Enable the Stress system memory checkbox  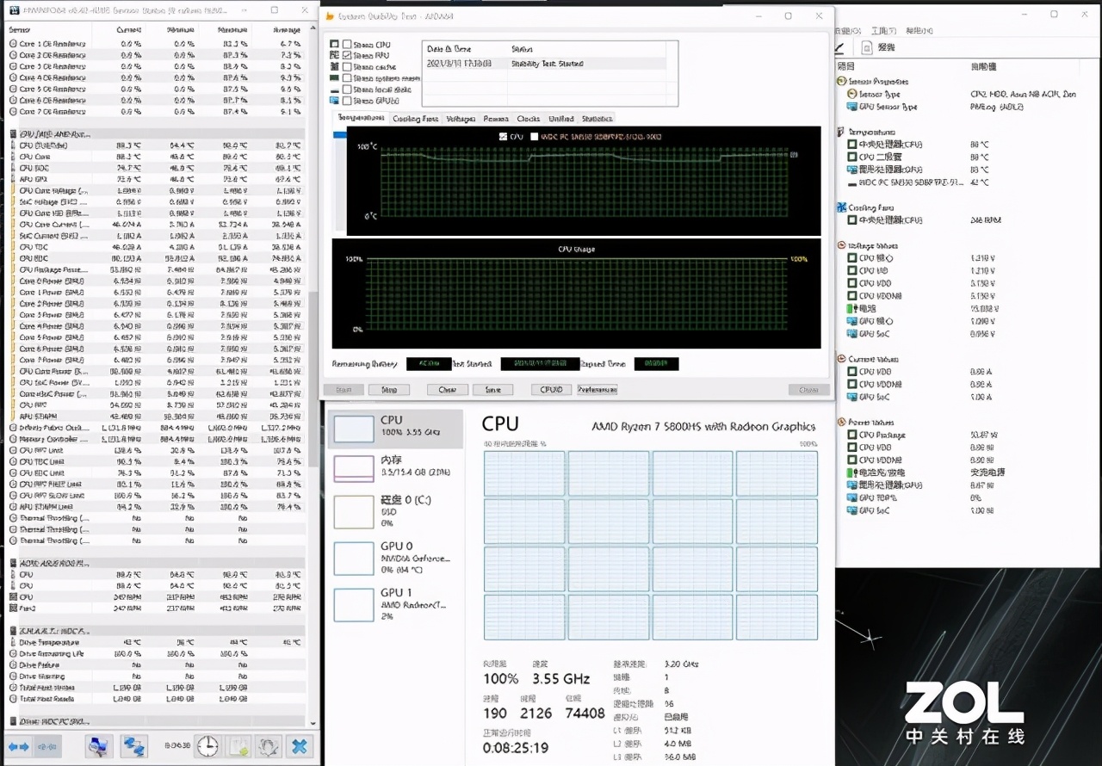(x=346, y=77)
